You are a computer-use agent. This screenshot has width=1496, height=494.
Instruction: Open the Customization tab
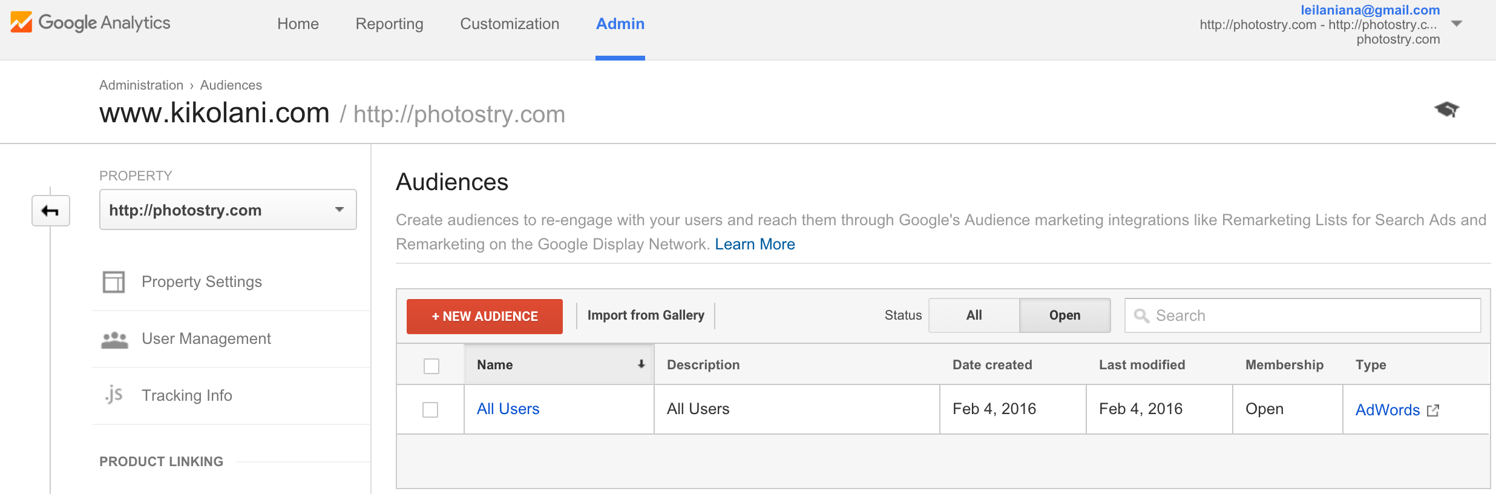[x=510, y=24]
